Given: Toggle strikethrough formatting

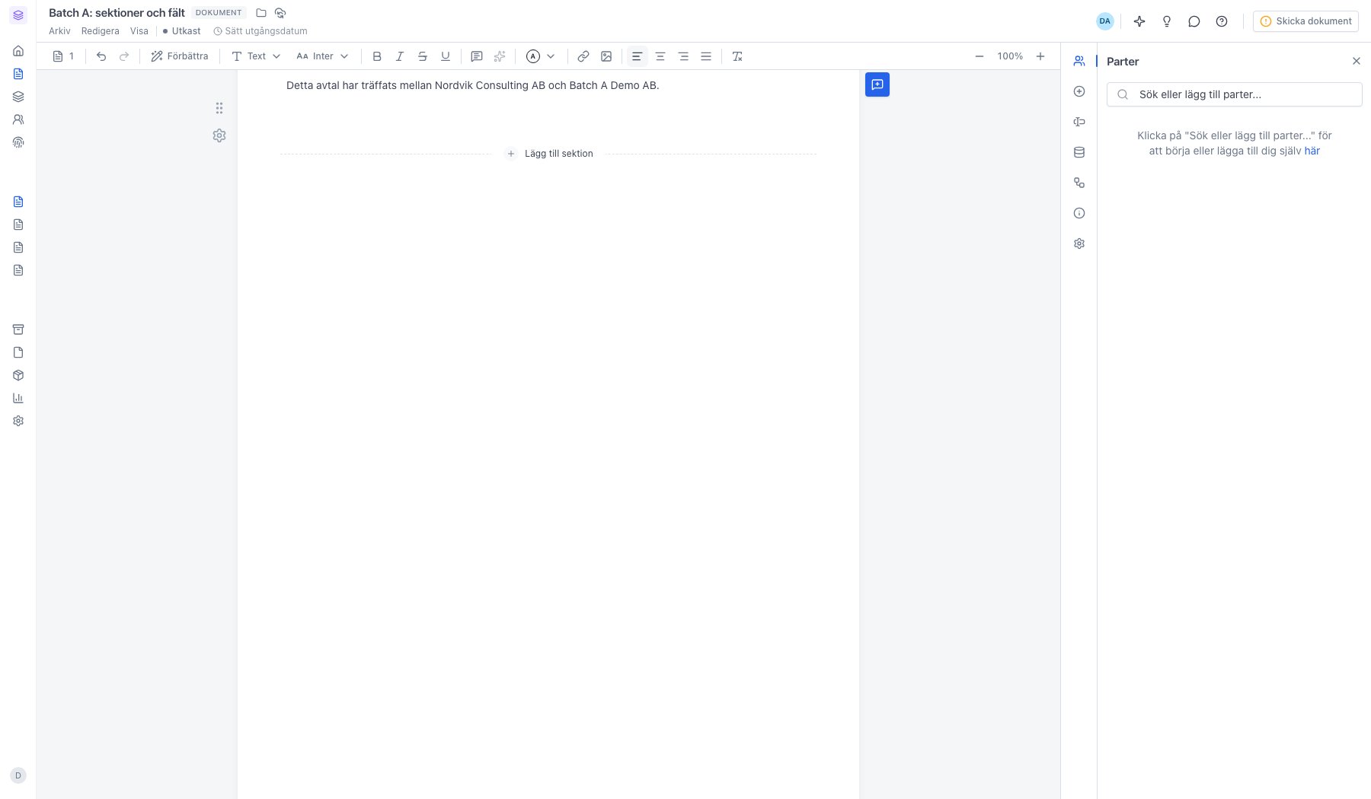Looking at the screenshot, I should [x=422, y=56].
